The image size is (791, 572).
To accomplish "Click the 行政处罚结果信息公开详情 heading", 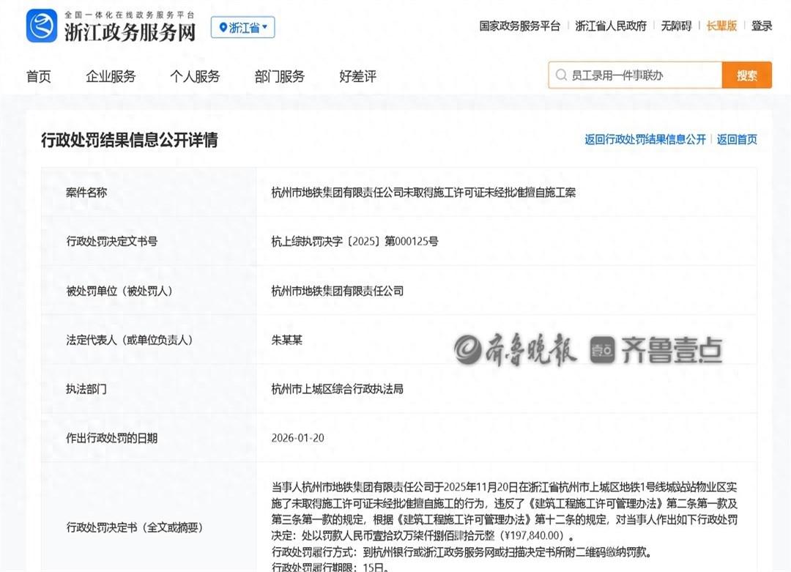I will coord(129,140).
